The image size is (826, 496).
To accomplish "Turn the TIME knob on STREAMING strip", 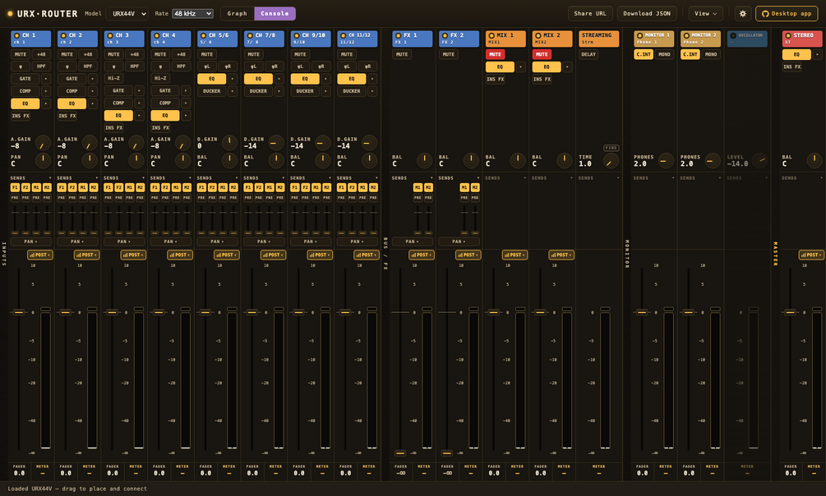I will point(611,160).
